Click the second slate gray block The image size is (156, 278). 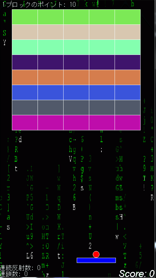pos(50,108)
